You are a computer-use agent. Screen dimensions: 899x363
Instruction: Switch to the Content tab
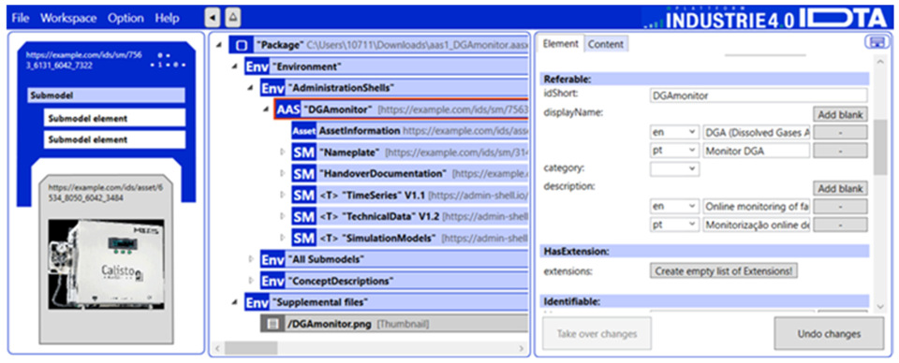coord(606,44)
